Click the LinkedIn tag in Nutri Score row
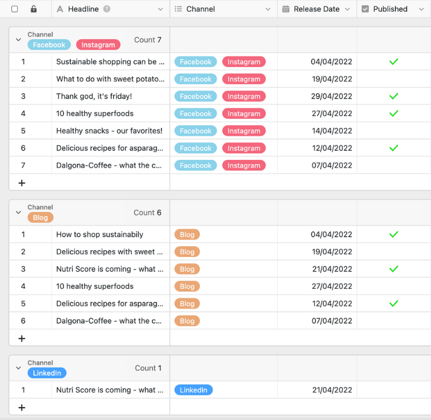This screenshot has height=420, width=431. (194, 390)
